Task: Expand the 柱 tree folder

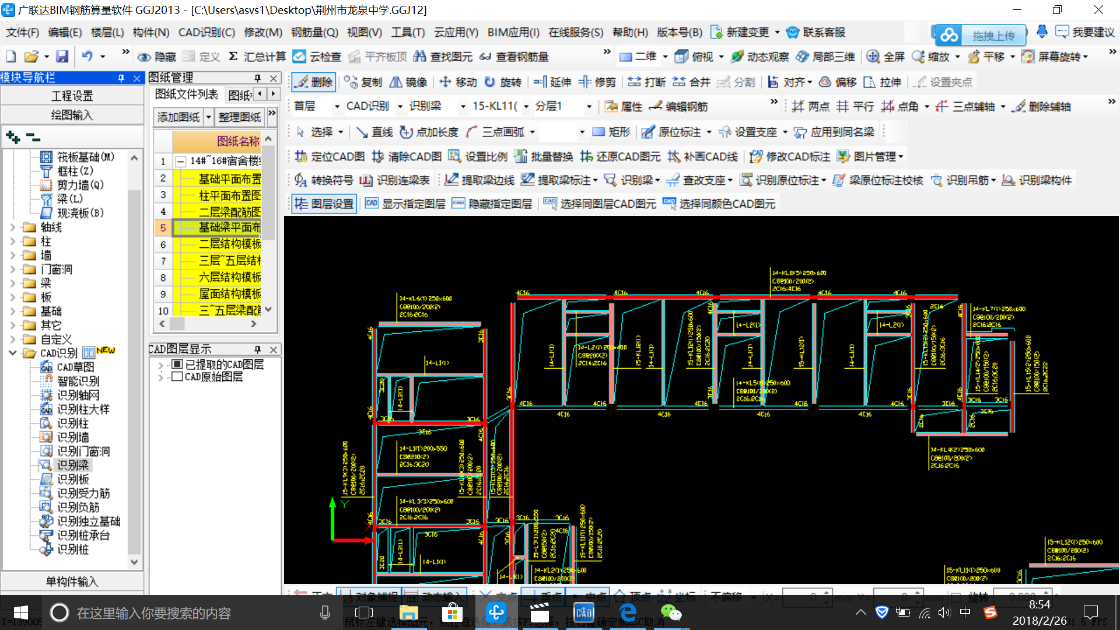Action: 13,241
